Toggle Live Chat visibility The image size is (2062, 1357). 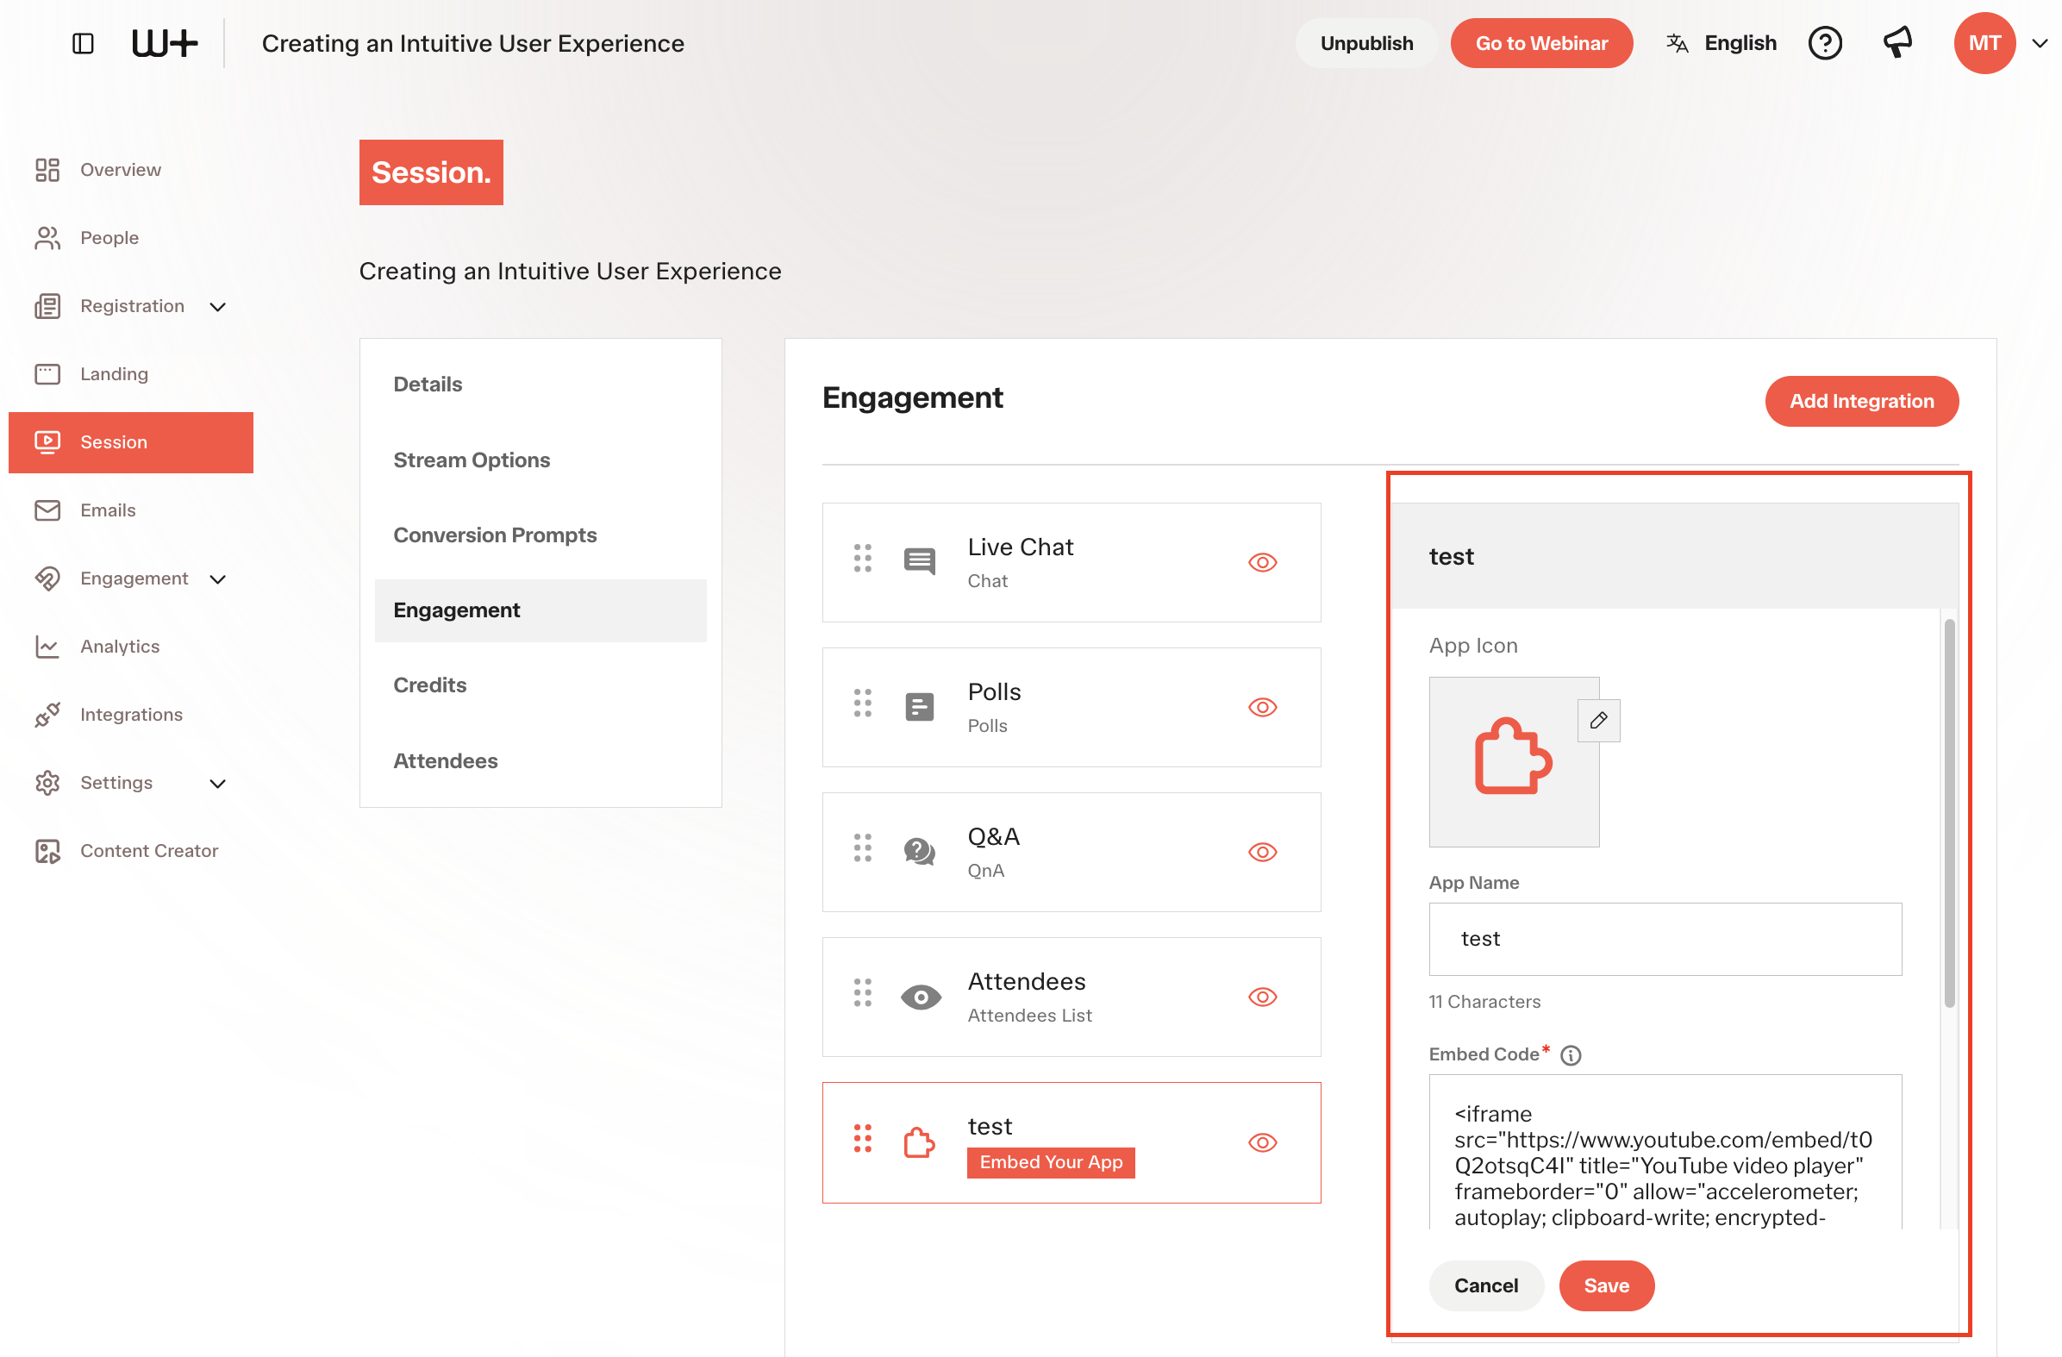tap(1262, 562)
